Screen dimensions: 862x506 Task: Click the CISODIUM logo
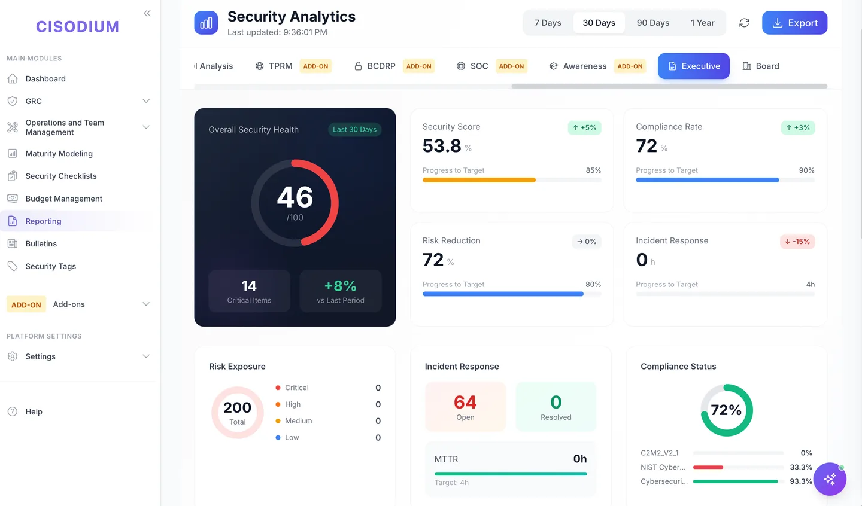tap(77, 27)
